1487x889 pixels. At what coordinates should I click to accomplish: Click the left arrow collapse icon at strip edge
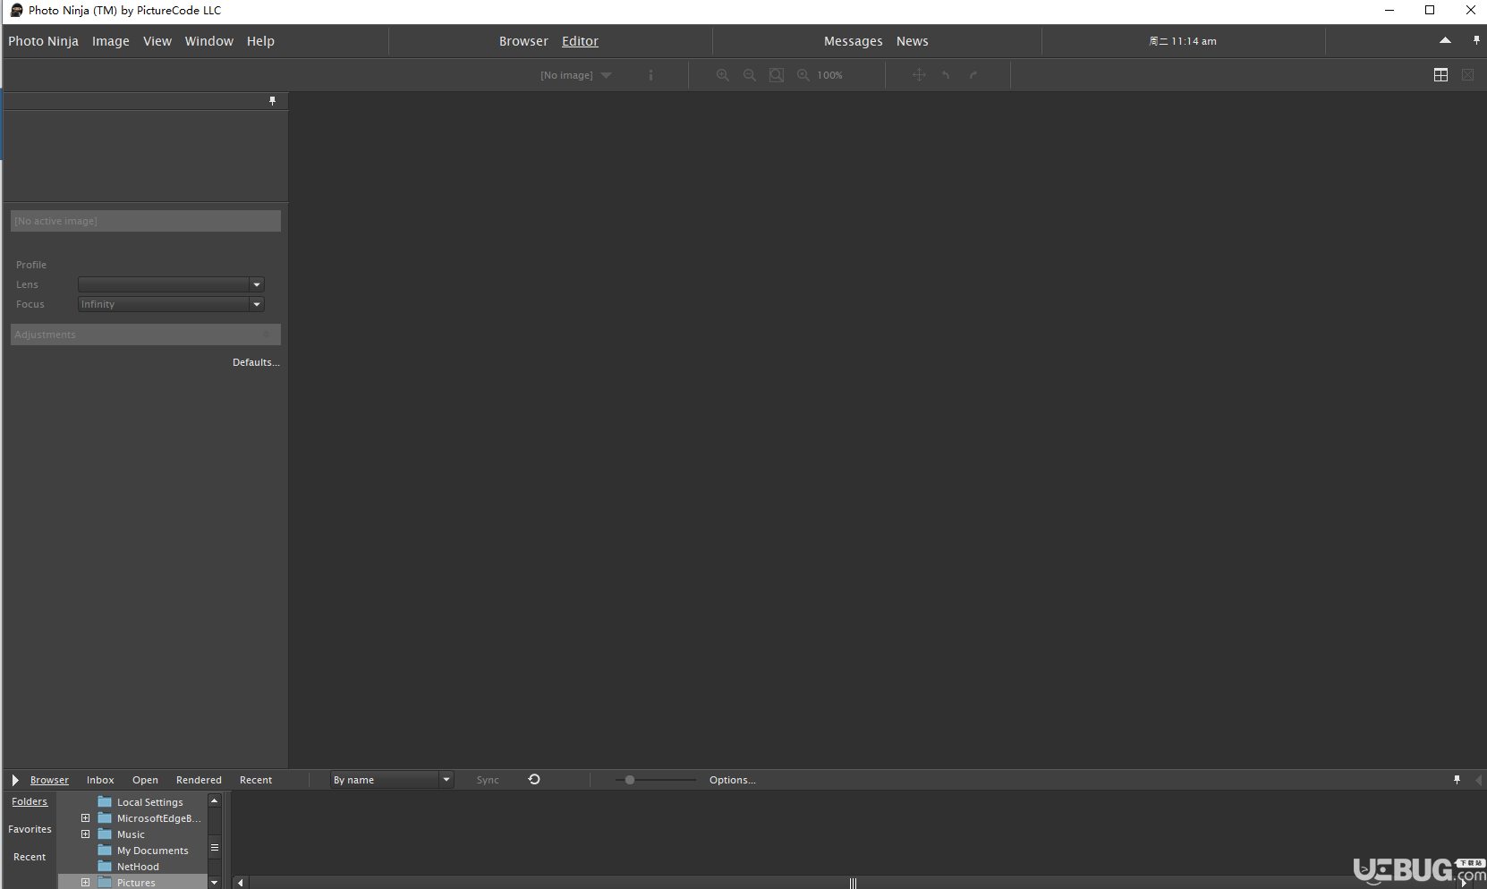tap(1478, 780)
